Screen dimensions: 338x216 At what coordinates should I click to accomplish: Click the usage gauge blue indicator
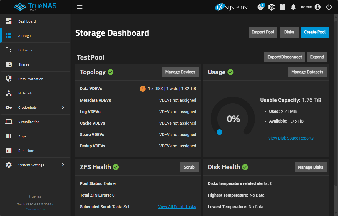(x=220, y=132)
